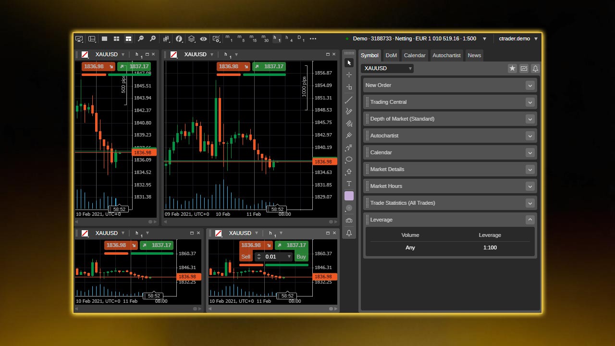Take a chartshot with camera icon
Screen dimensions: 615x346
pos(349,221)
